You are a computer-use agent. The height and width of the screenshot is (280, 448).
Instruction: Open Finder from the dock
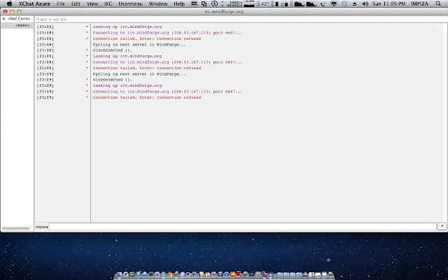(119, 274)
